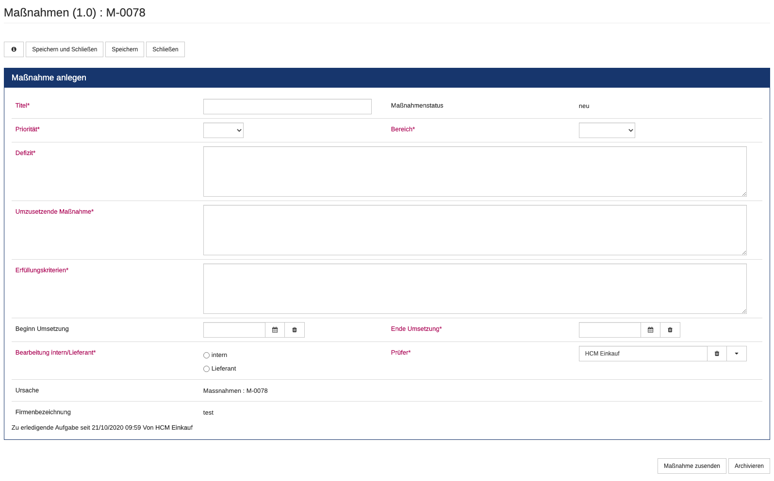774x481 pixels.
Task: Select the Lieferant radio option
Action: 206,369
